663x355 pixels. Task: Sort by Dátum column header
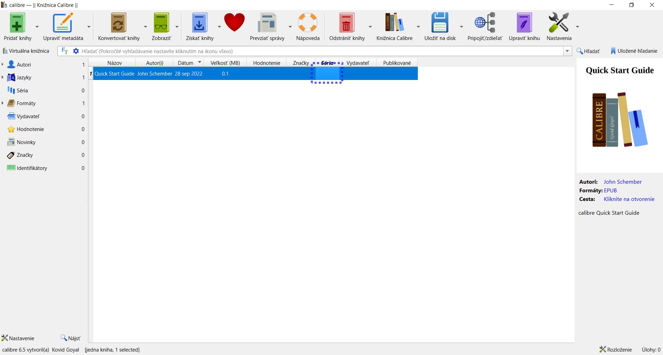tap(188, 63)
